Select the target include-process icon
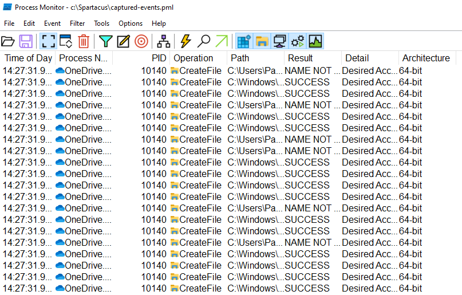462x295 pixels. point(141,41)
